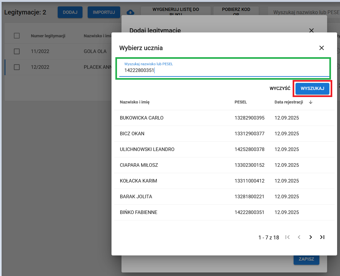Click the cloud download icon
Image resolution: width=340 pixels, height=276 pixels.
130,13
